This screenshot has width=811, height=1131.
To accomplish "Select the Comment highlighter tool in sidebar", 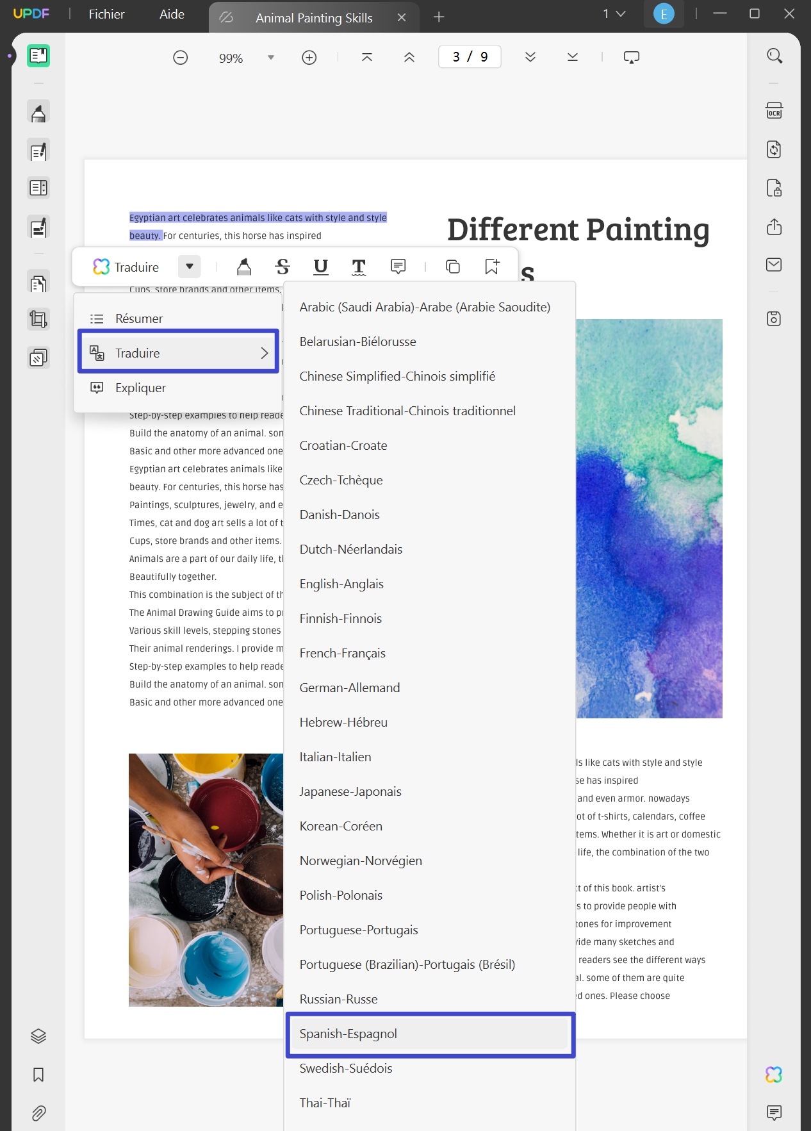I will point(38,112).
